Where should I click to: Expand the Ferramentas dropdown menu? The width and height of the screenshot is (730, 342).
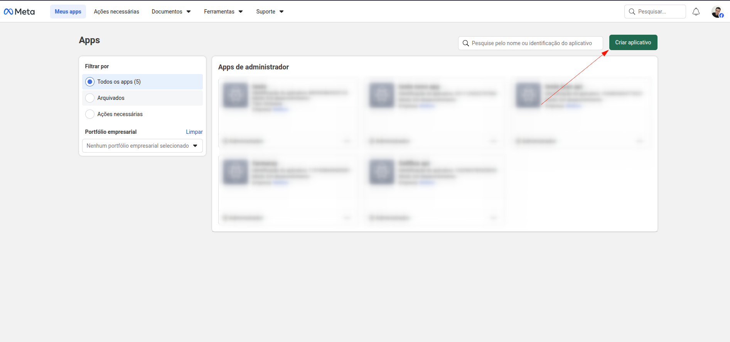223,12
